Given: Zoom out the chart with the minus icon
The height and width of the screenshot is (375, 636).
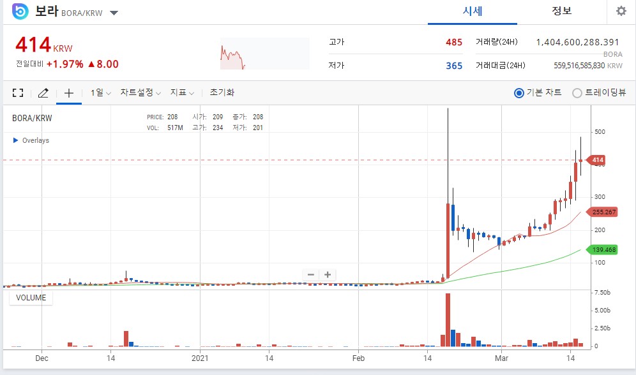Looking at the screenshot, I should click(x=311, y=274).
